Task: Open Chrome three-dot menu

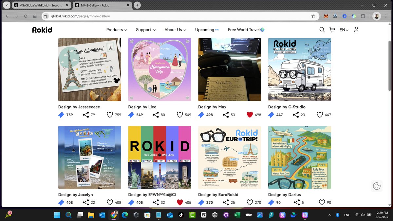Action: point(386,16)
